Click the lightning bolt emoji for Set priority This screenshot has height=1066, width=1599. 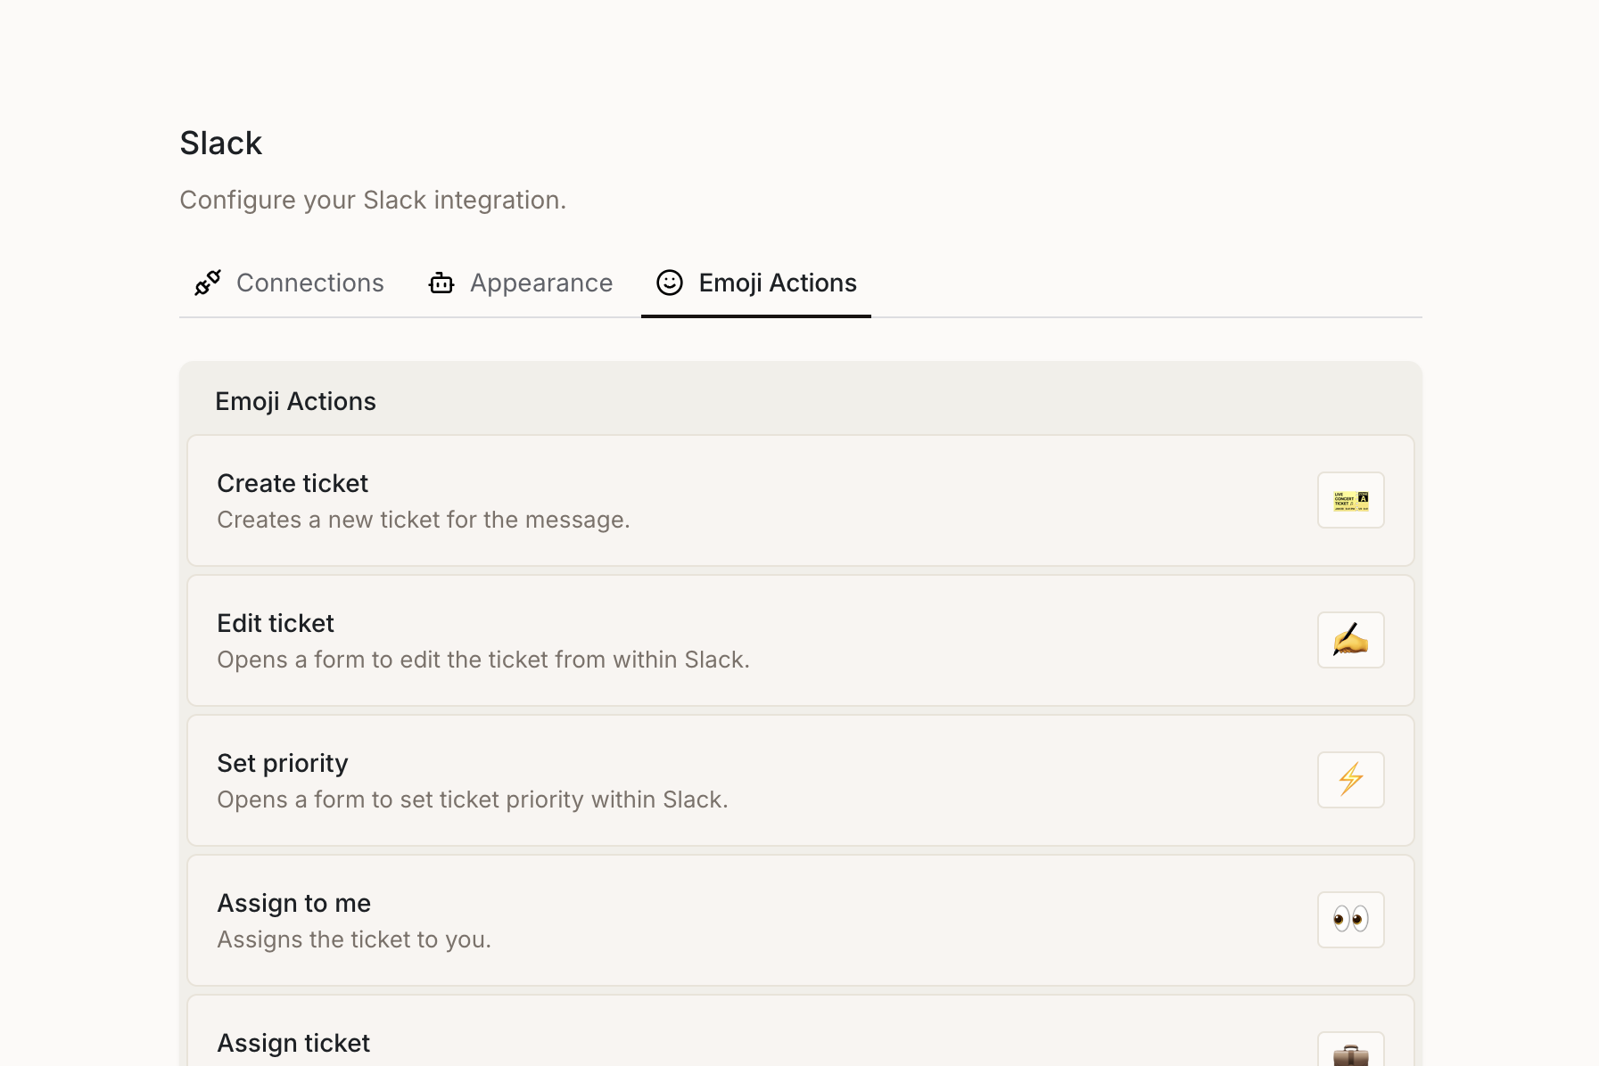(x=1350, y=780)
